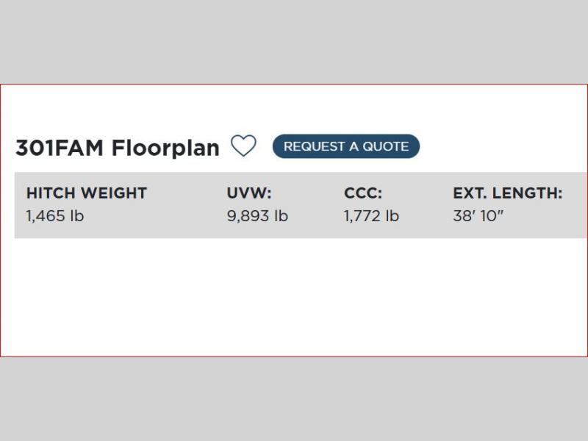Select the 9,893 lb UVW value
588x441 pixels.
click(x=257, y=216)
